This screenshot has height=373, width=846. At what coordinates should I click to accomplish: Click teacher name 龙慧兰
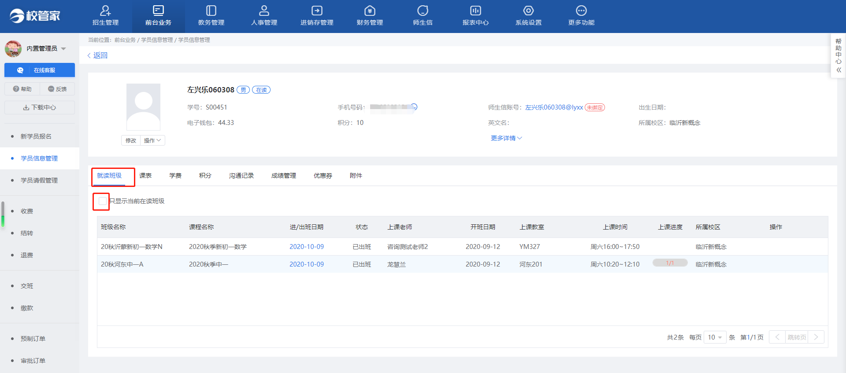point(397,264)
